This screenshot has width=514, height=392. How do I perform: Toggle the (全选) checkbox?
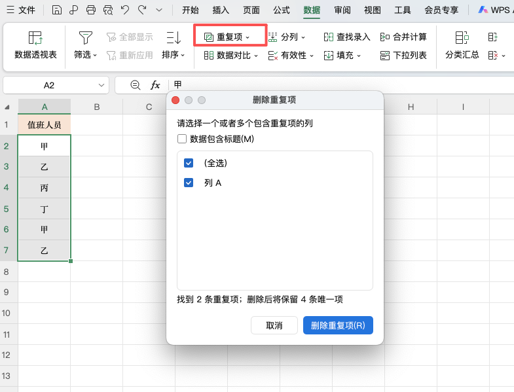click(189, 163)
